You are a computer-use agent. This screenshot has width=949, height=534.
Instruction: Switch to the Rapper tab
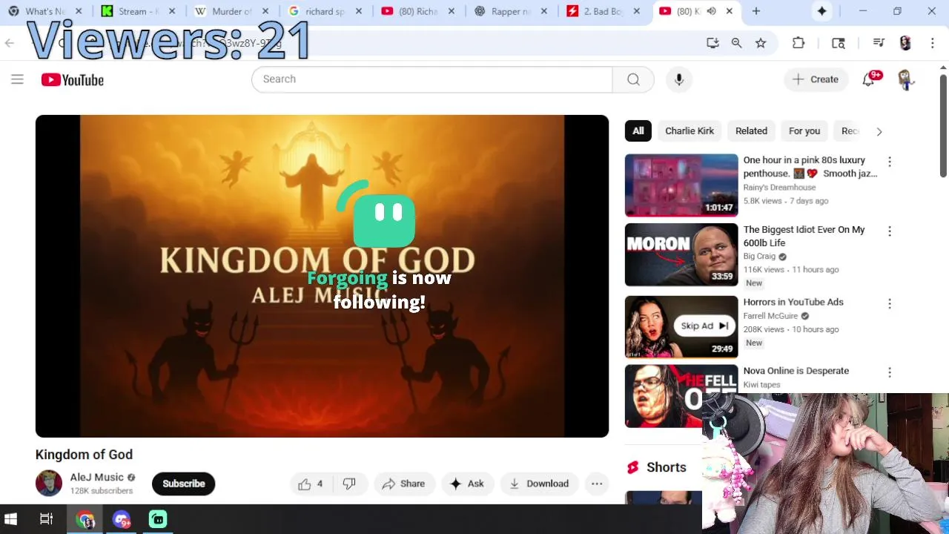[510, 11]
